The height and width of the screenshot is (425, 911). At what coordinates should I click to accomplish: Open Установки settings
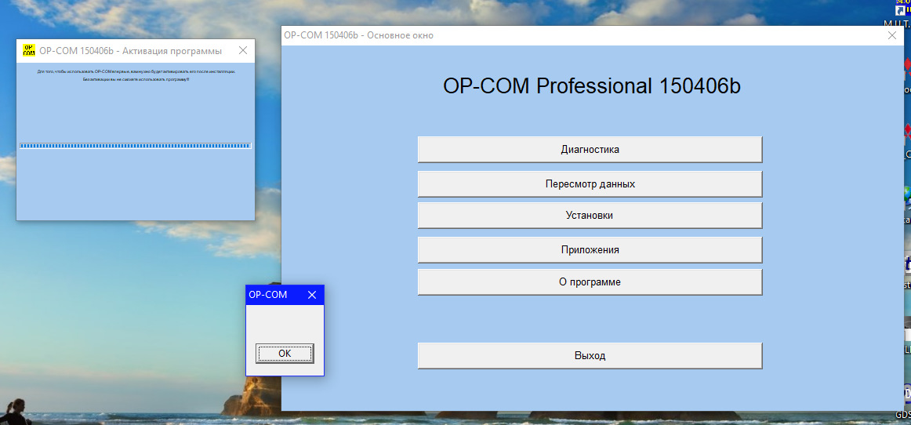click(x=590, y=215)
